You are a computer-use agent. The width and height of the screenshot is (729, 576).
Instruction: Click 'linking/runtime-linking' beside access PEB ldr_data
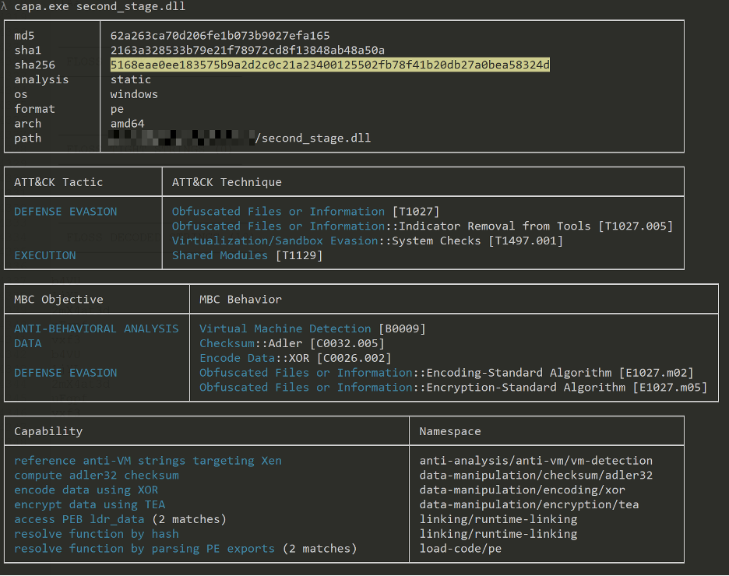(498, 519)
